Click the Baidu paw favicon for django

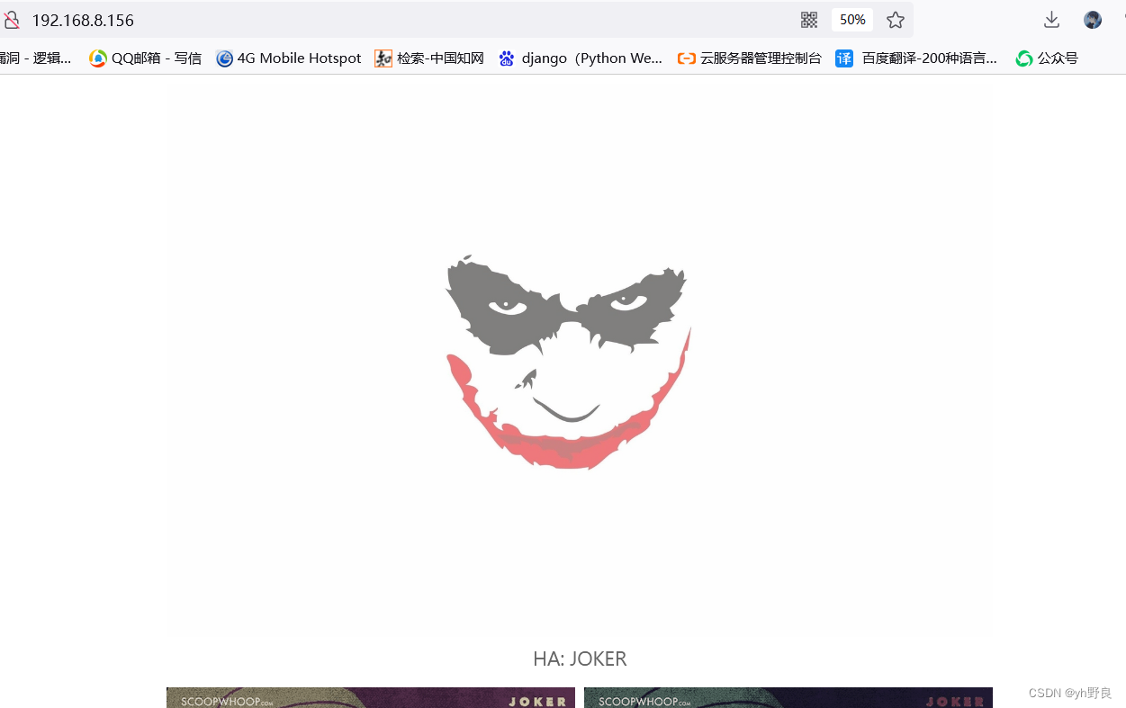[507, 58]
